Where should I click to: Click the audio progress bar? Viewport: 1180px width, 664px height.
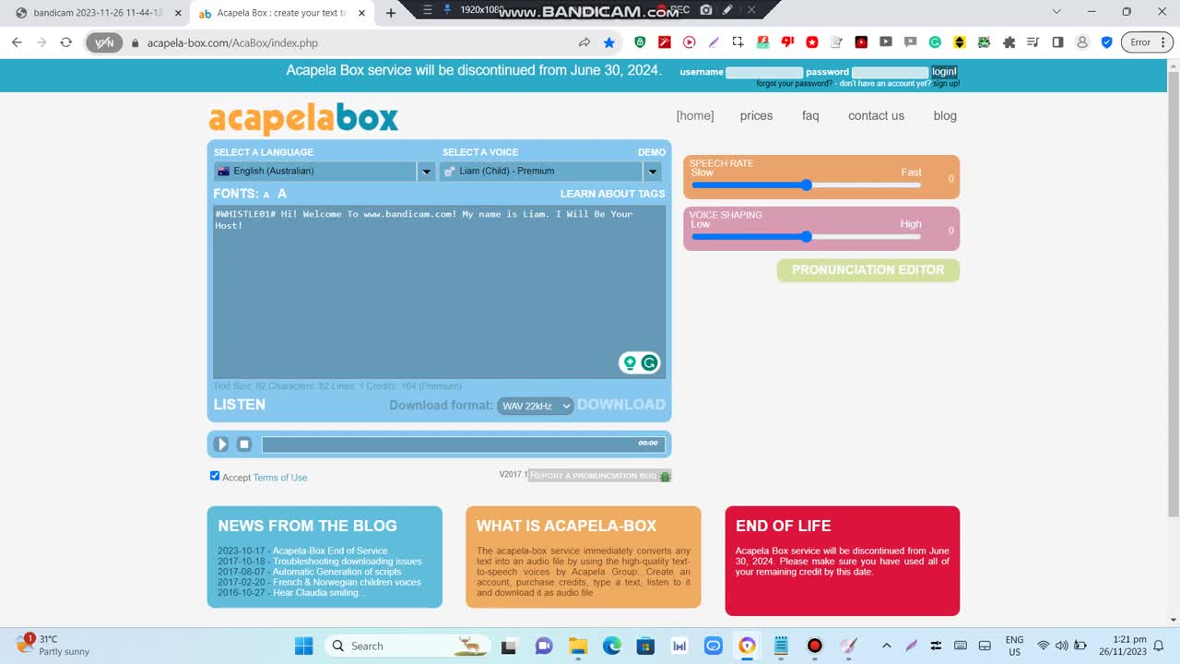pyautogui.click(x=463, y=445)
